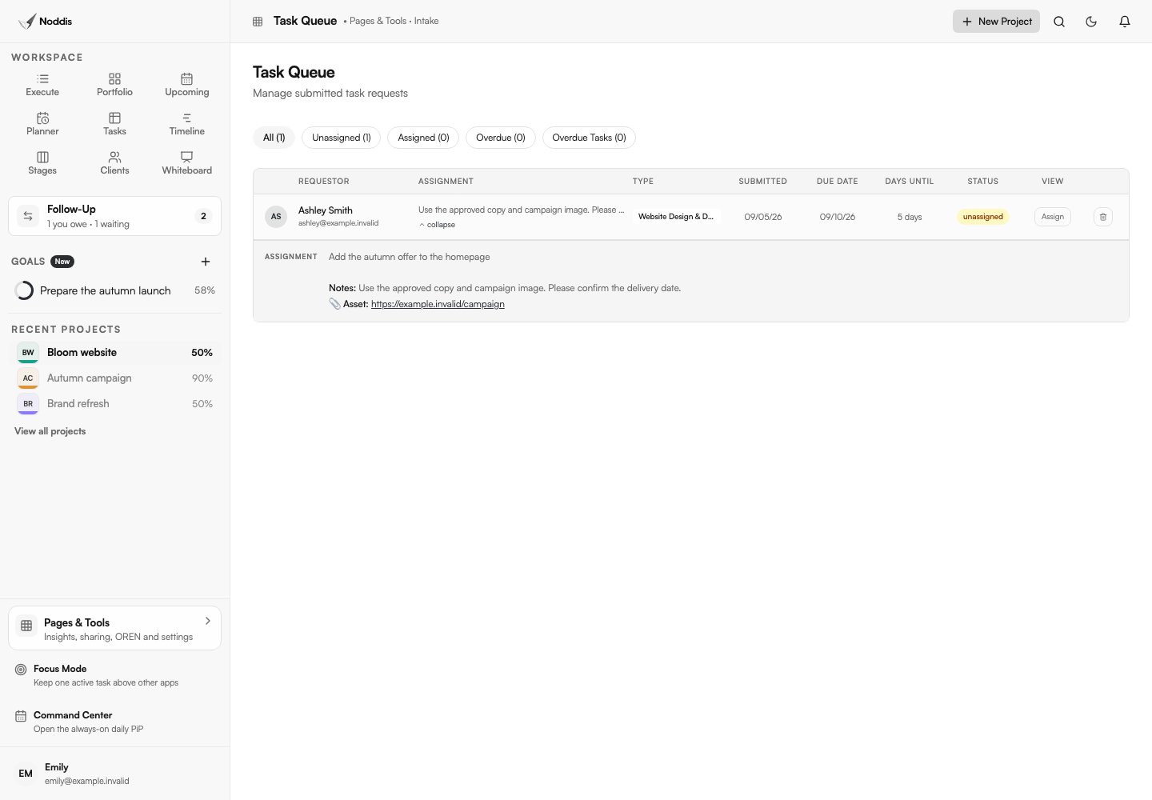1152x800 pixels.
Task: Select the Overdue (0) filter tab
Action: point(501,138)
